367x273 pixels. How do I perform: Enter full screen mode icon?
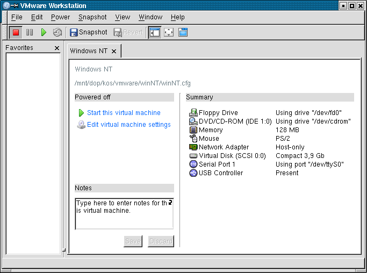169,32
